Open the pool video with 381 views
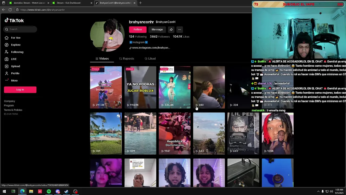This screenshot has height=195, width=346. [106, 134]
